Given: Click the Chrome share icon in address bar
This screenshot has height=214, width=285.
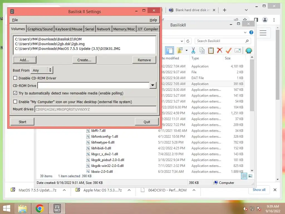Looking at the screenshot, I should pos(236,20).
